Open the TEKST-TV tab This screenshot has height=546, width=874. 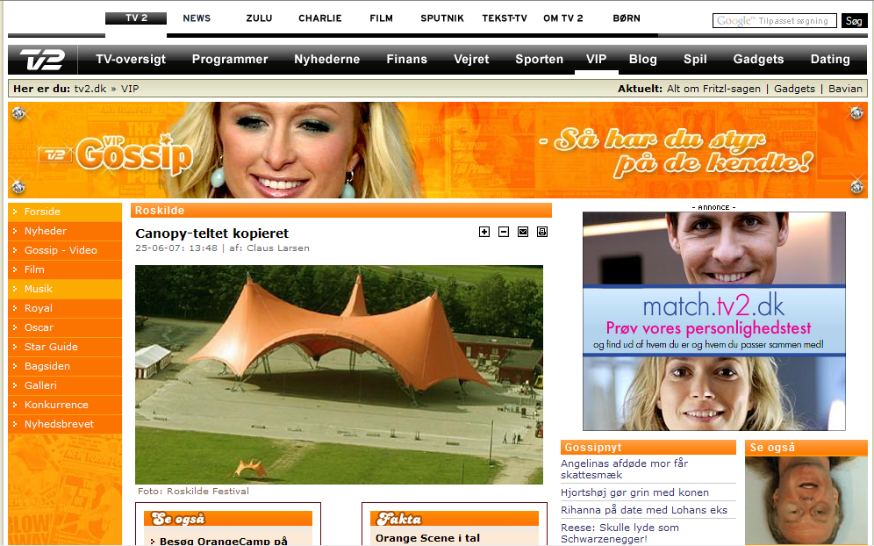coord(505,18)
